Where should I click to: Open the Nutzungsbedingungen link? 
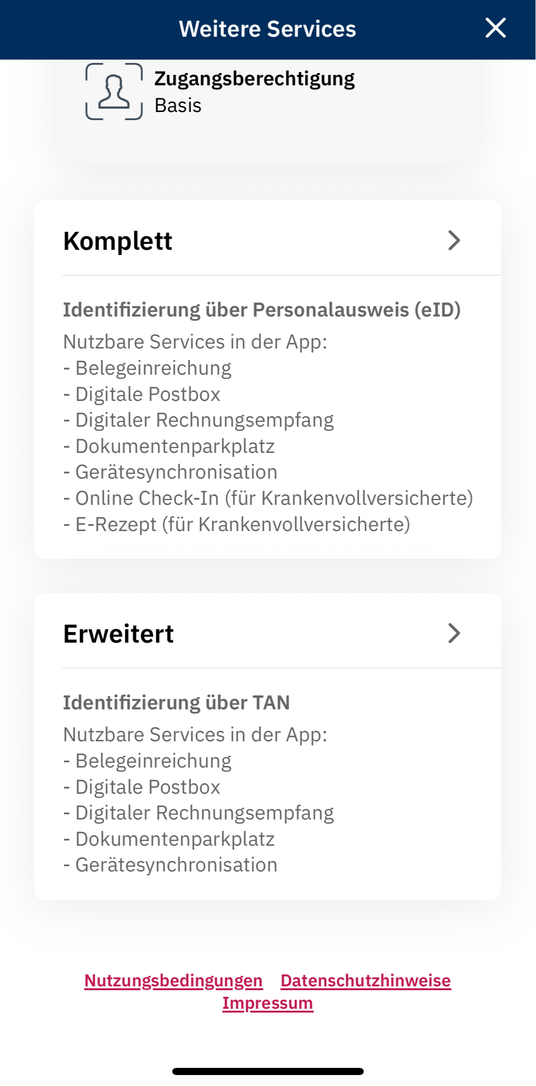(173, 981)
